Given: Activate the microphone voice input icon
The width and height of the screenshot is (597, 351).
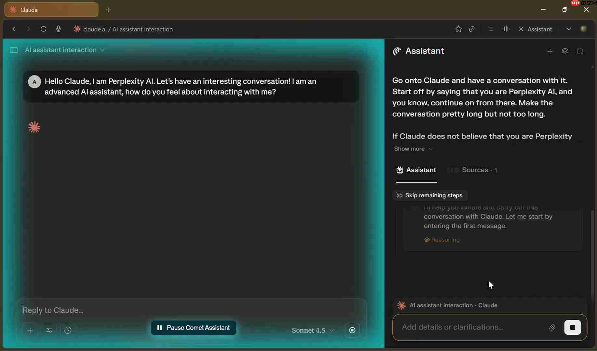Looking at the screenshot, I should click(x=59, y=29).
